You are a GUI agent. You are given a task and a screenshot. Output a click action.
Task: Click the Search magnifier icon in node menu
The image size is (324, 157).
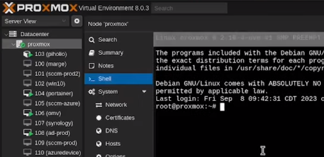[92, 40]
